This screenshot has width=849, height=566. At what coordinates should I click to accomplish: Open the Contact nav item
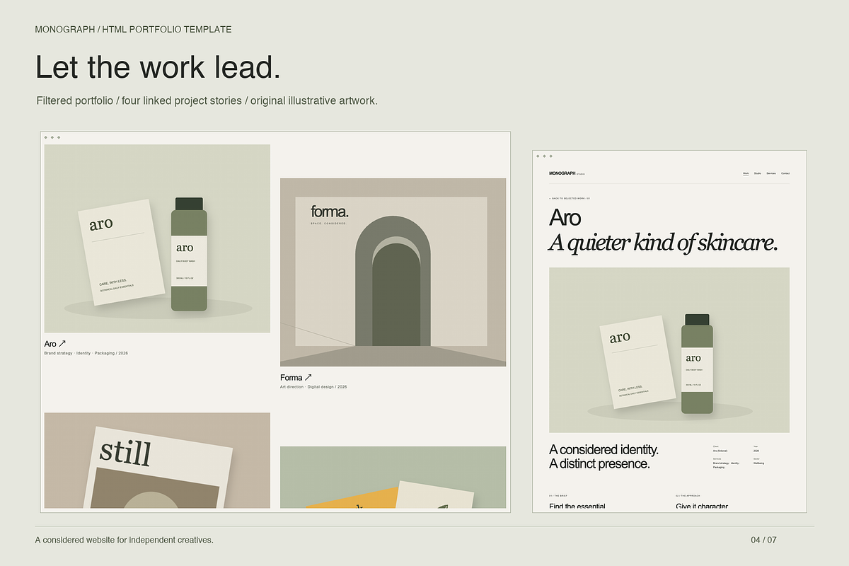[x=785, y=173]
